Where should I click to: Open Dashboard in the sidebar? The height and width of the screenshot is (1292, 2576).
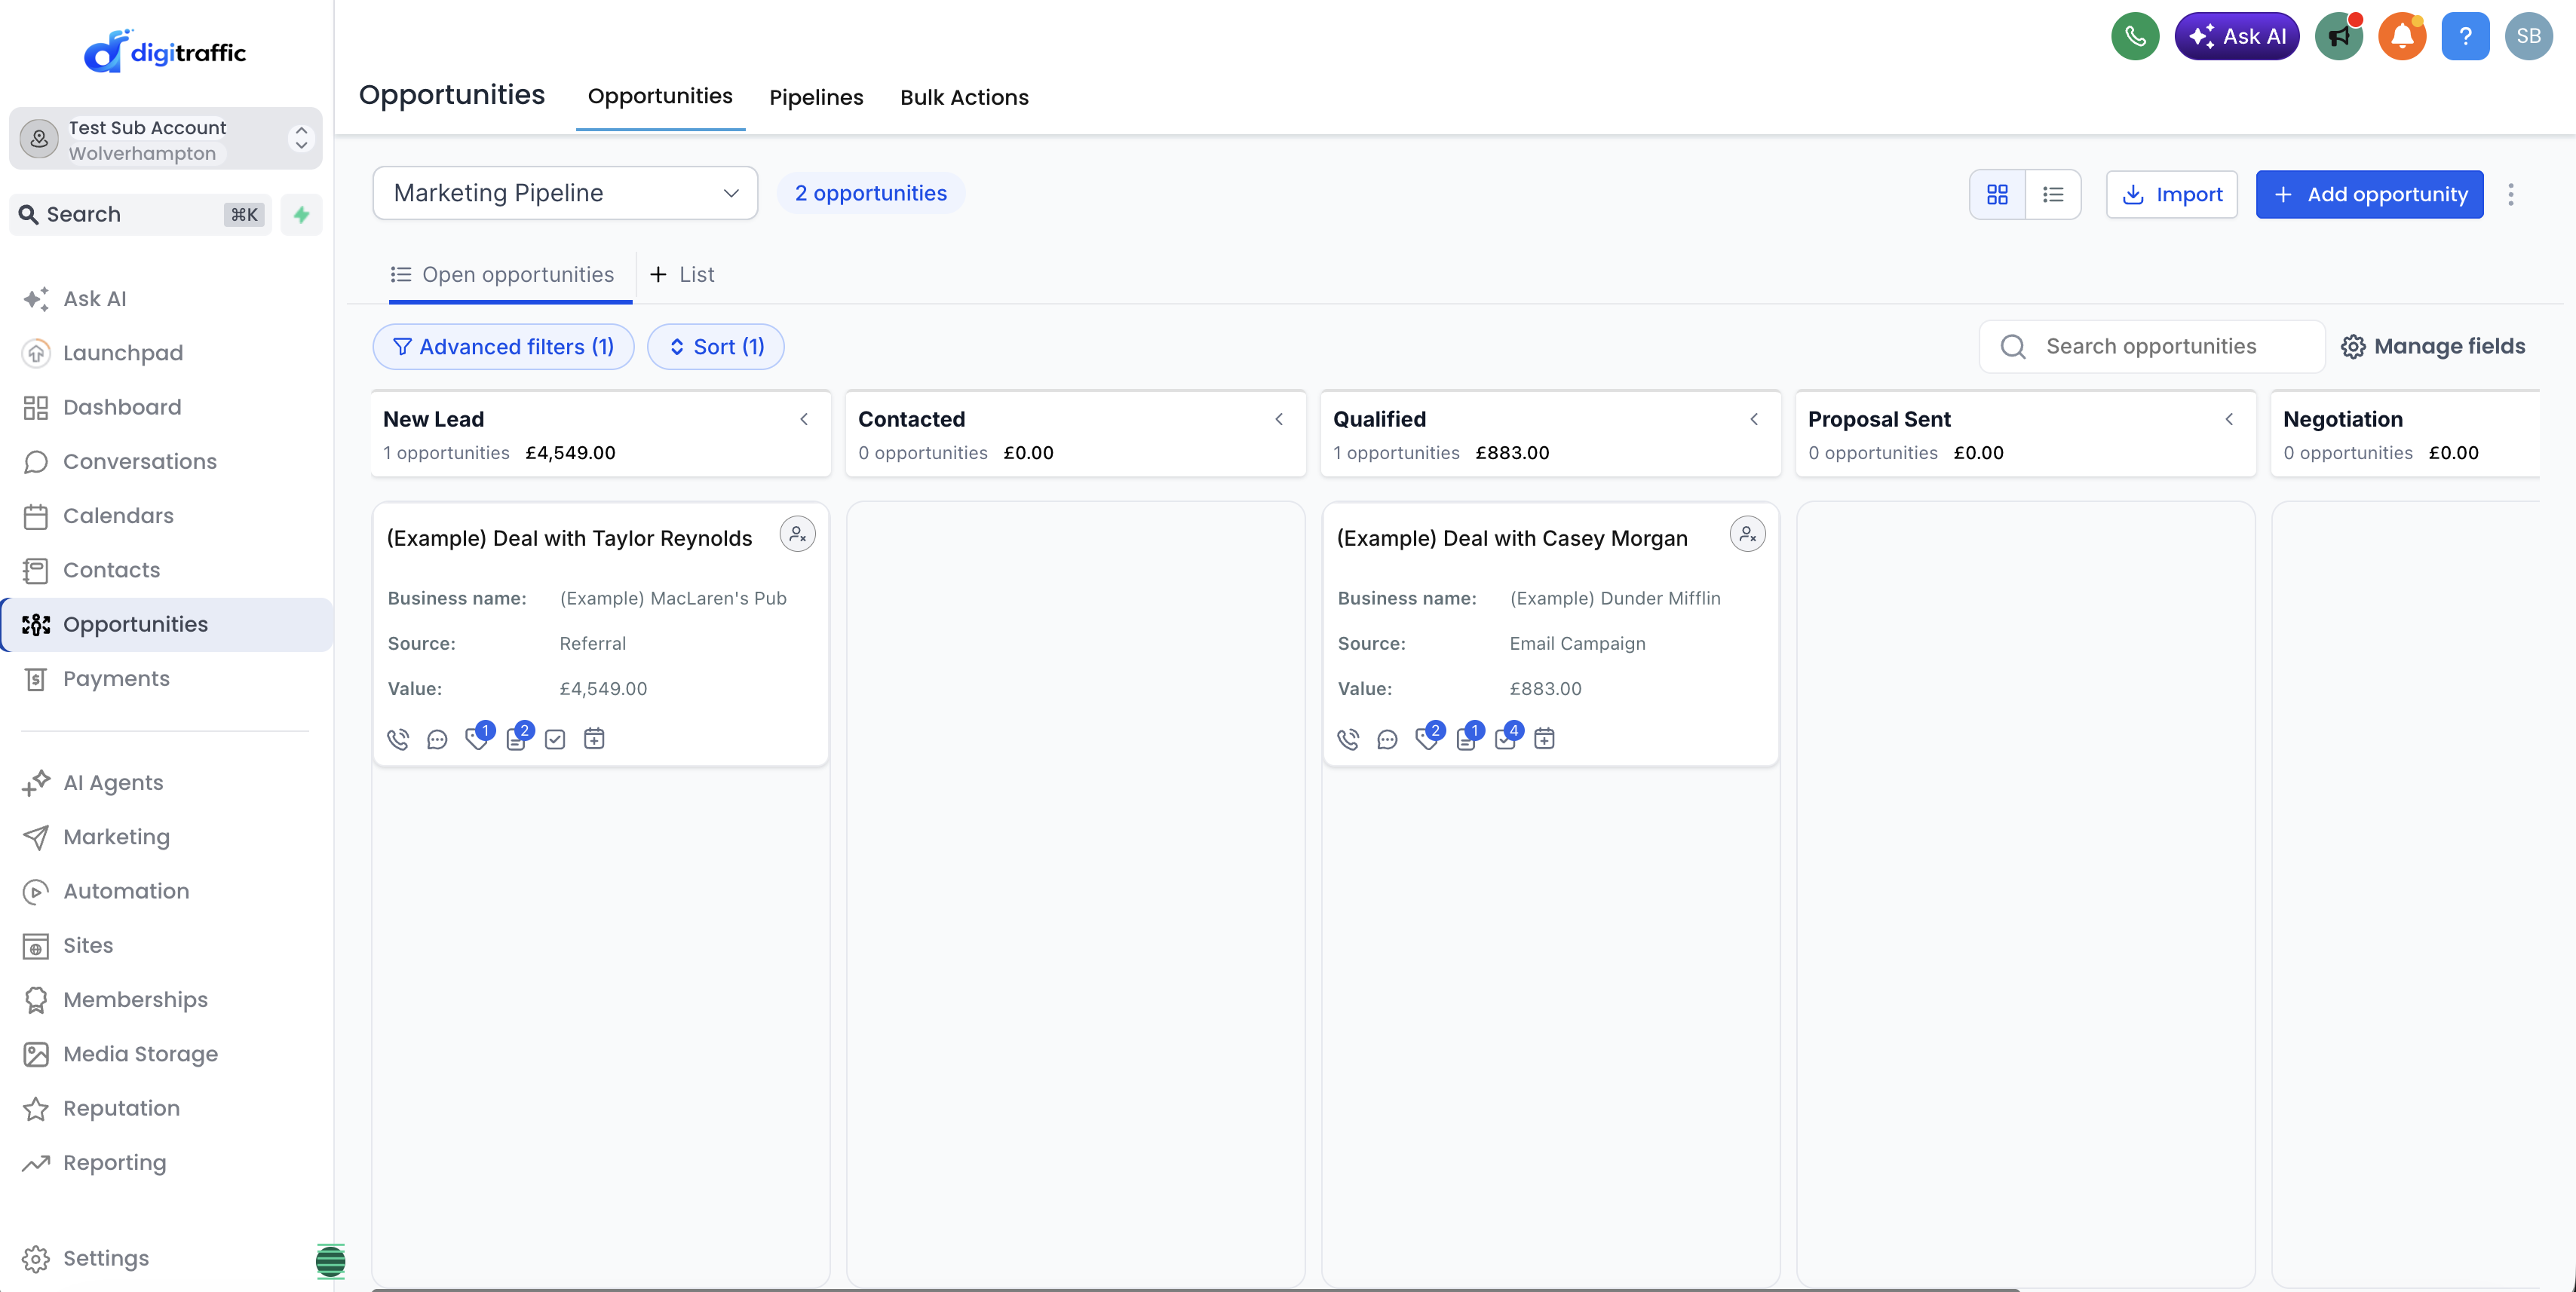coord(167,408)
